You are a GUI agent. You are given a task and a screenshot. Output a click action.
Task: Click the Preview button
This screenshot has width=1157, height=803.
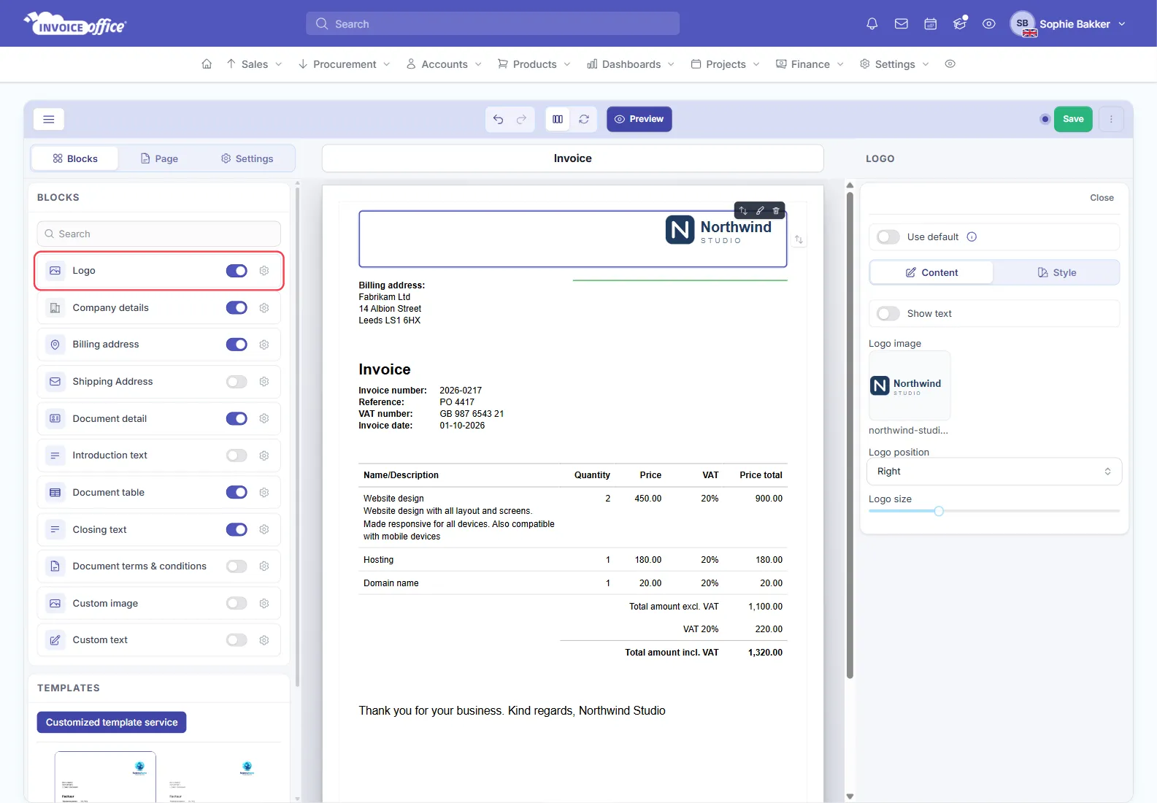639,119
